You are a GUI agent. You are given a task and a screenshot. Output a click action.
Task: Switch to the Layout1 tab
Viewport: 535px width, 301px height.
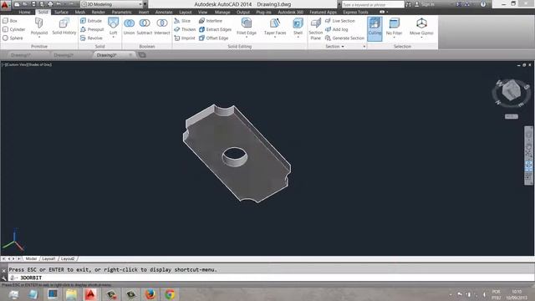pos(48,258)
